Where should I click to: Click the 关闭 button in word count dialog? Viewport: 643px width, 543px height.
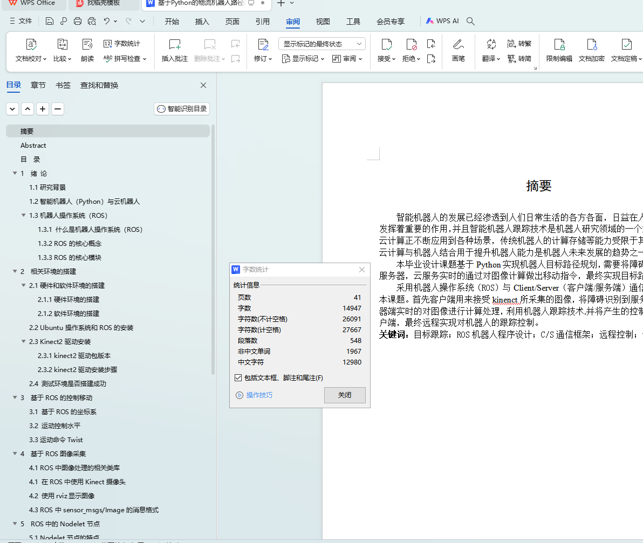(345, 395)
